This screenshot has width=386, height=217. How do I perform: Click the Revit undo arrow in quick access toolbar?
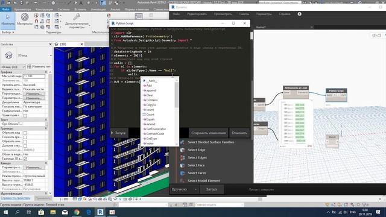36,3
